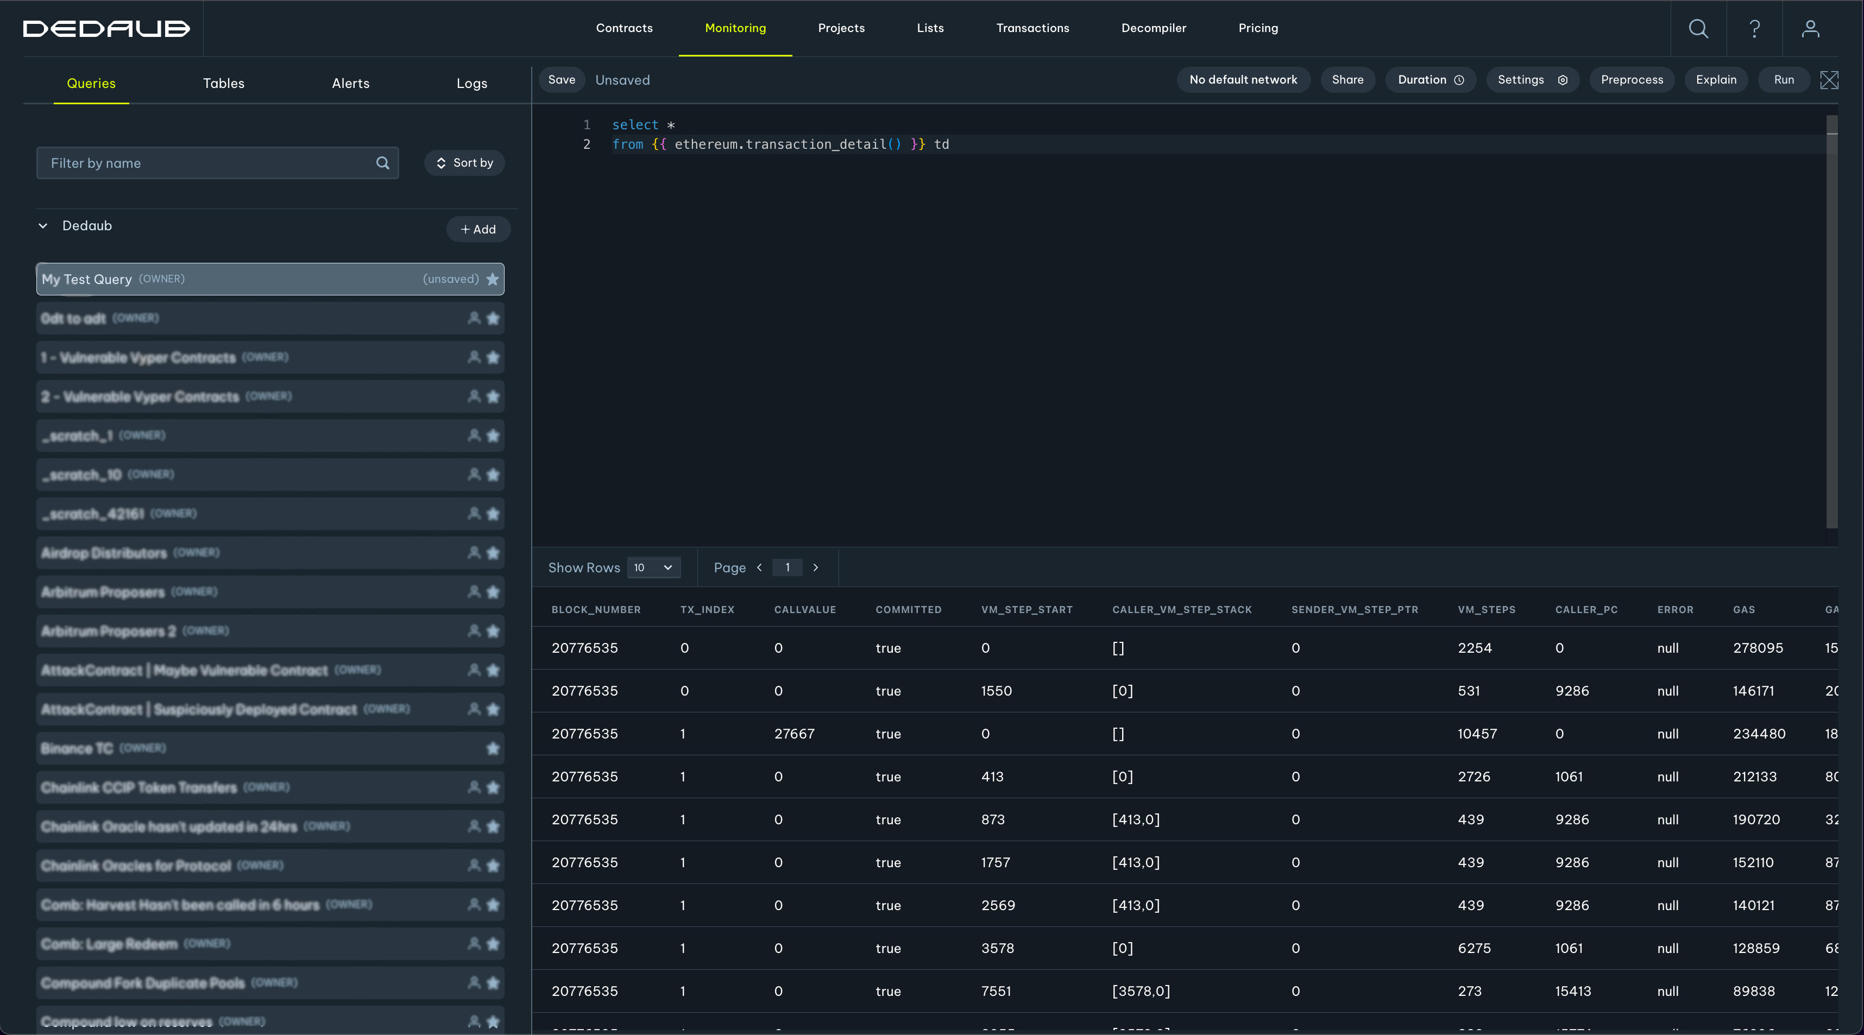Go to previous results page arrow
Image resolution: width=1864 pixels, height=1035 pixels.
pyautogui.click(x=759, y=568)
